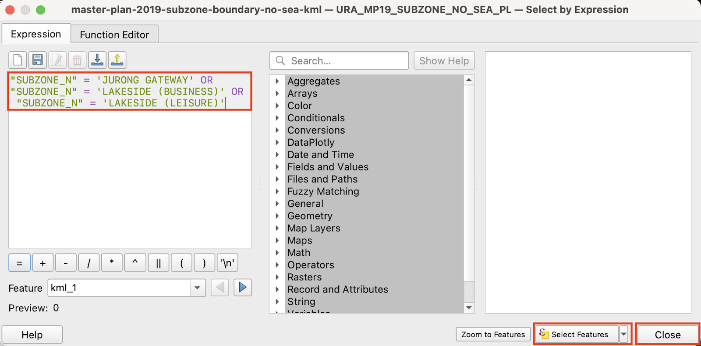Insert an open parenthesis operator
Viewport: 701px width, 346px height.
point(181,263)
